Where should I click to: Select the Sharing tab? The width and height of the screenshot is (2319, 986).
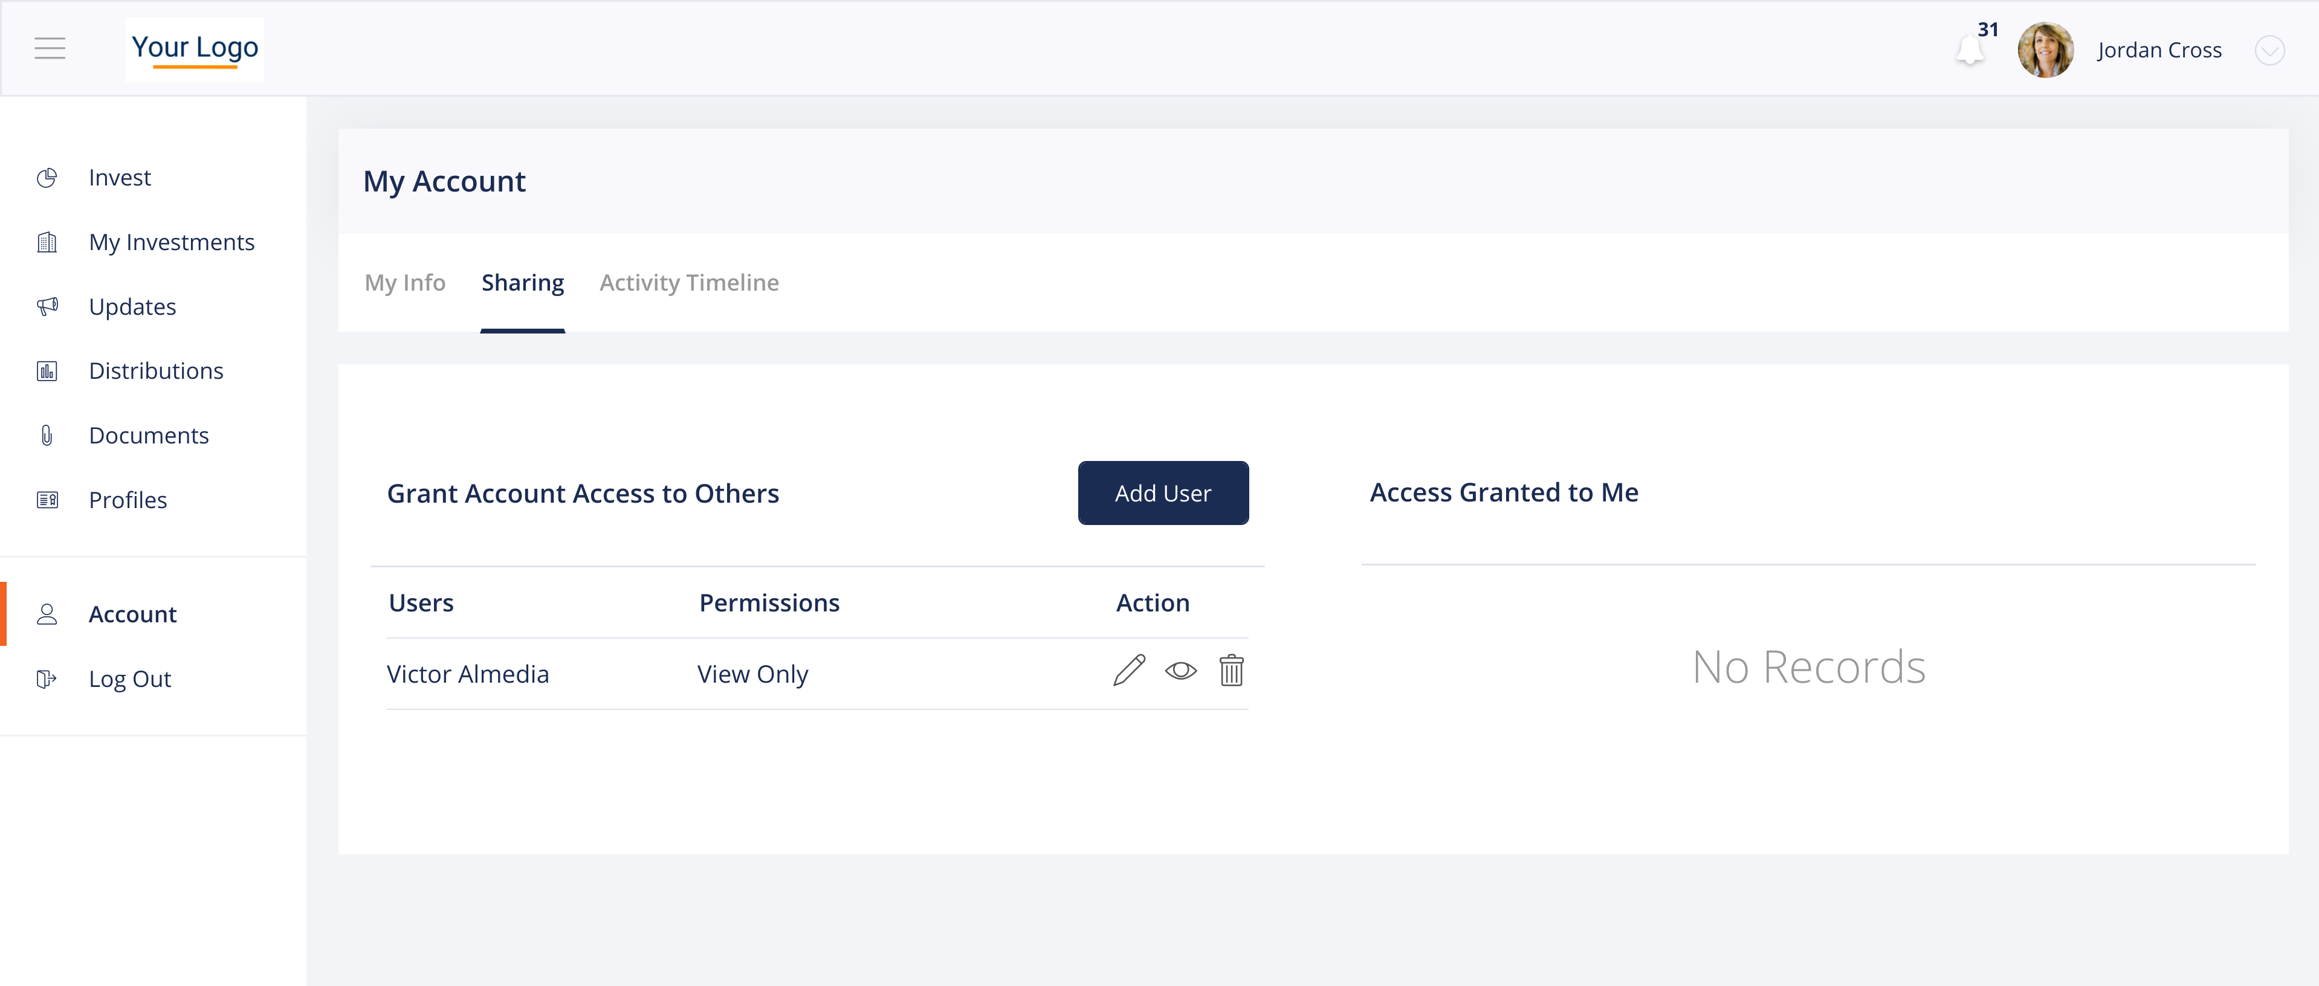[x=522, y=283]
